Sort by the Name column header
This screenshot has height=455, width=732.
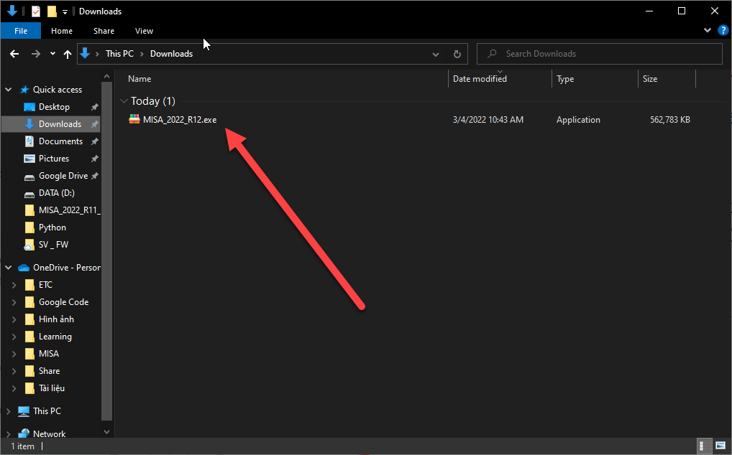click(139, 79)
